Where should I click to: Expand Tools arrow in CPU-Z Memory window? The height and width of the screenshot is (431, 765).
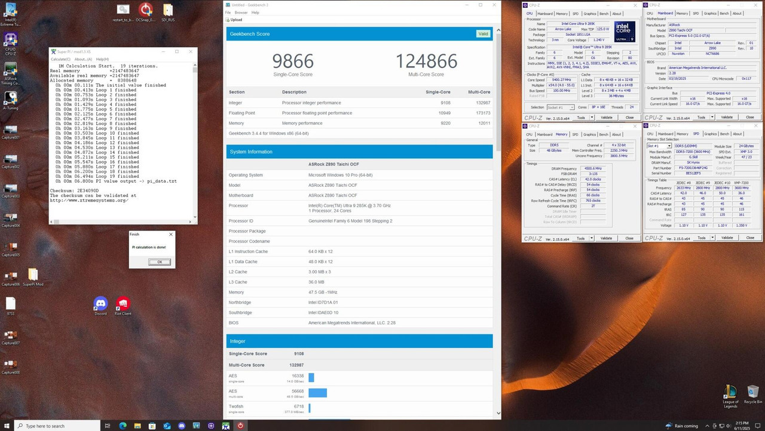[x=593, y=238]
